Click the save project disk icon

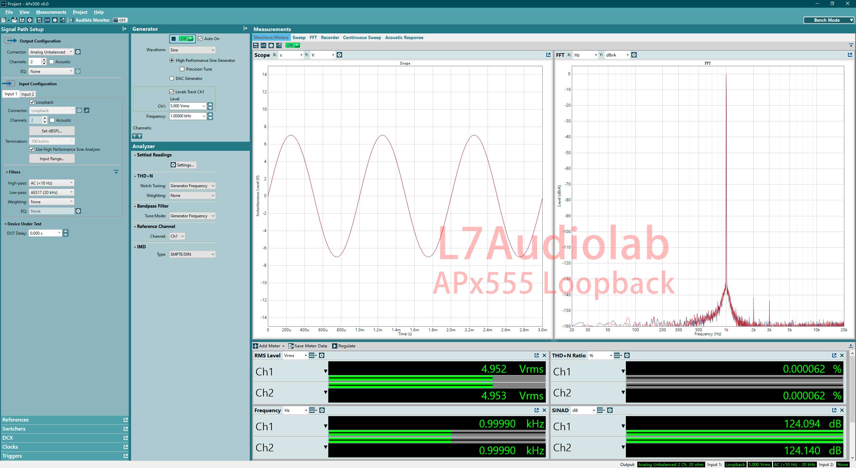pyautogui.click(x=22, y=20)
